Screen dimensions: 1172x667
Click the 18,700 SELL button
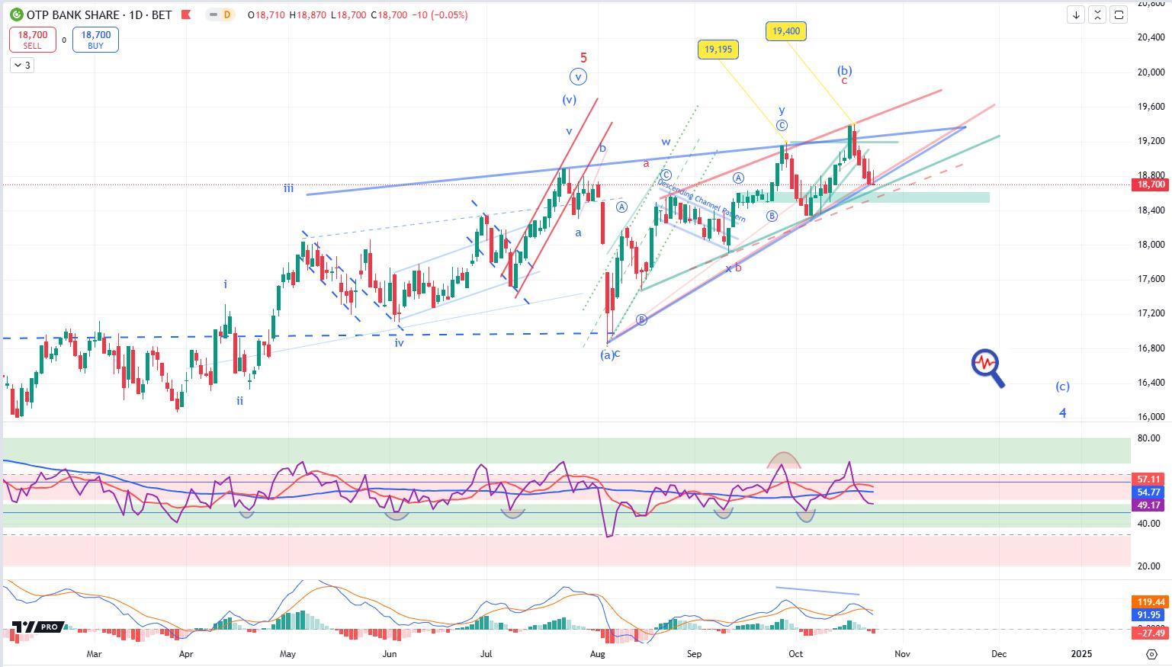click(x=32, y=40)
